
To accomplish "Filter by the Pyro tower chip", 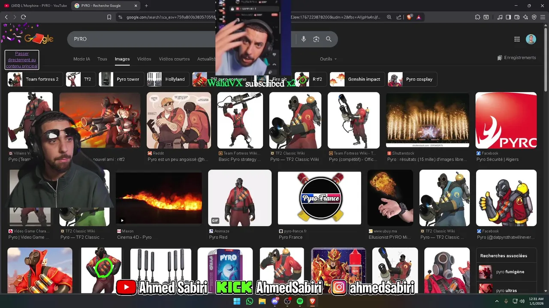I will pyautogui.click(x=121, y=79).
